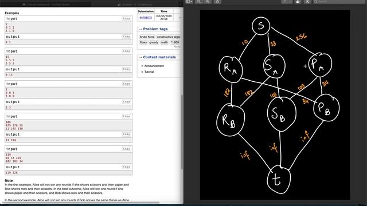
Task: Copy the first example input
Action: [x=126, y=18]
